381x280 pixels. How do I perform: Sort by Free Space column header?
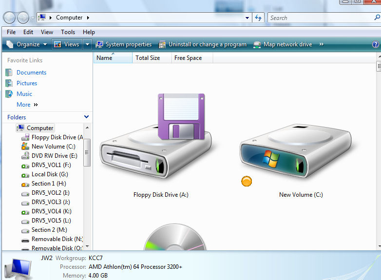[192, 58]
